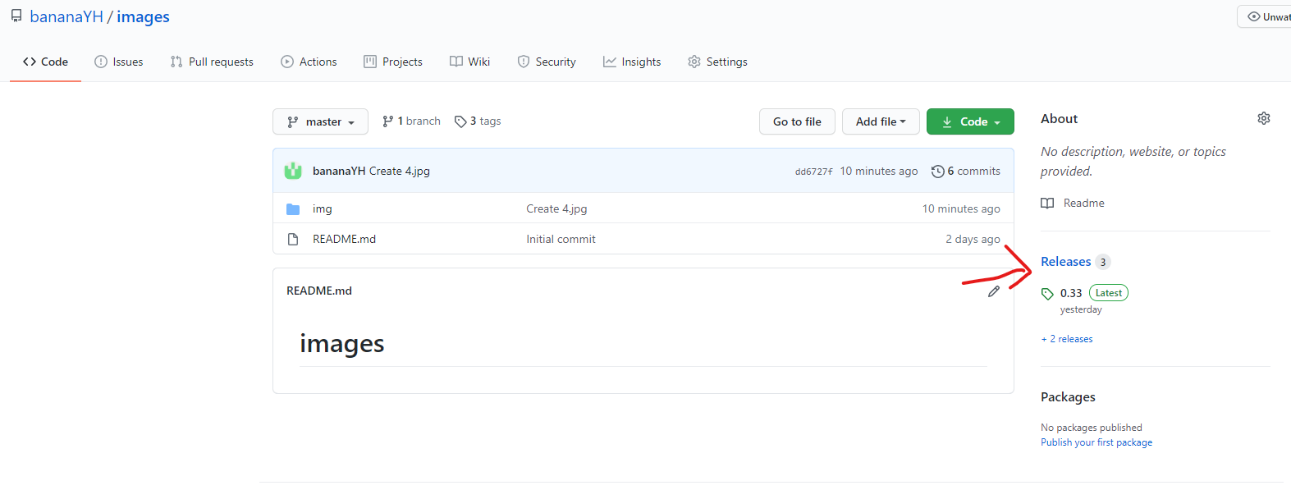The image size is (1291, 490).
Task: Open the repository Settings tab
Action: 717,62
